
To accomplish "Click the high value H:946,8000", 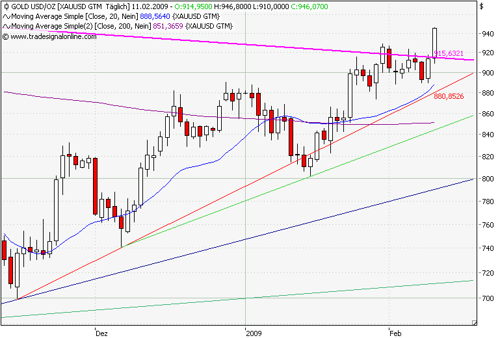I will (x=233, y=6).
